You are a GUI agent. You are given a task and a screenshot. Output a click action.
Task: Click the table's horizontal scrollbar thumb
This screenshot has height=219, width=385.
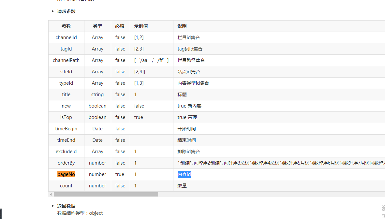point(106,195)
